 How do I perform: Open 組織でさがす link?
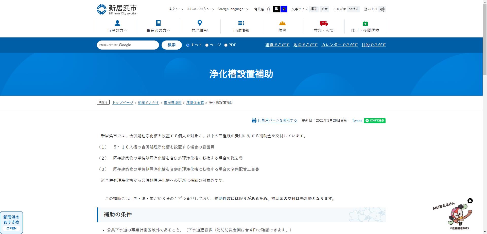277,45
